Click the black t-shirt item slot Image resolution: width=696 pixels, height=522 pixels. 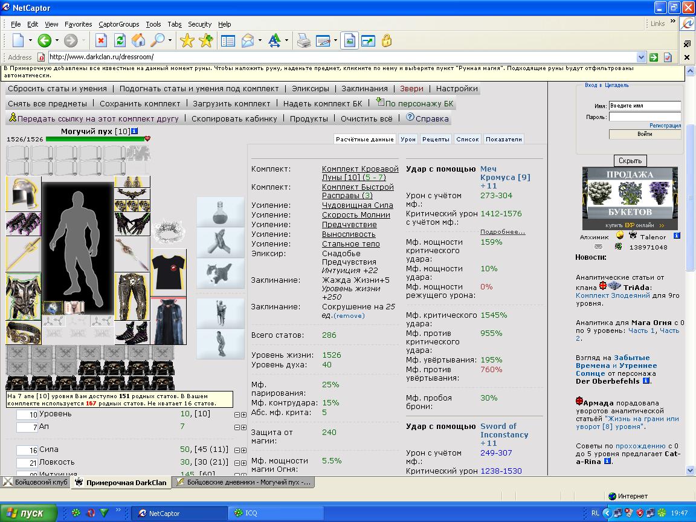click(168, 272)
